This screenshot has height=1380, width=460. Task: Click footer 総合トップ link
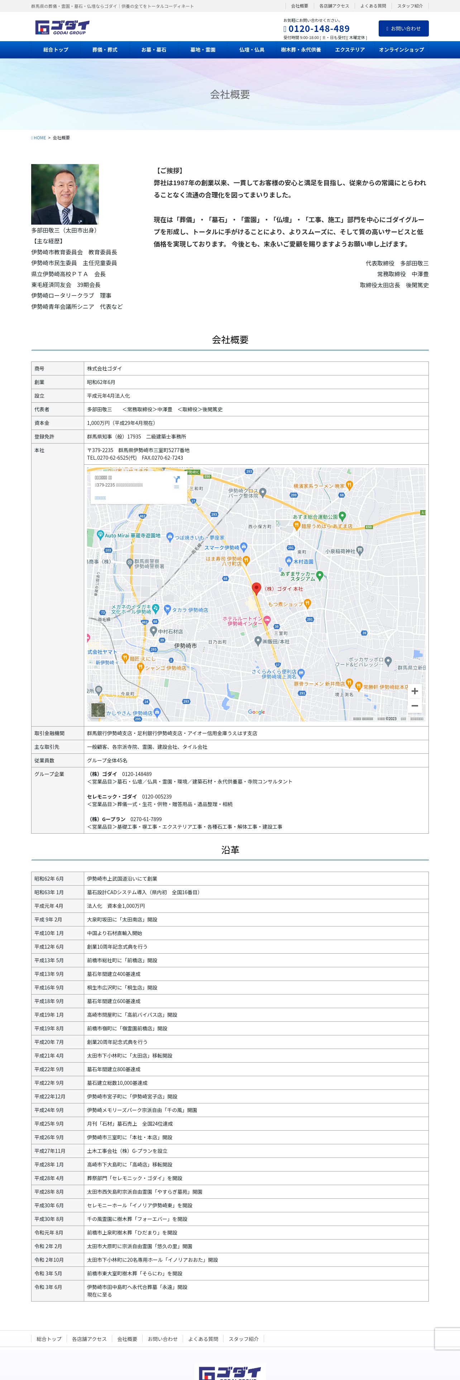pos(49,1339)
